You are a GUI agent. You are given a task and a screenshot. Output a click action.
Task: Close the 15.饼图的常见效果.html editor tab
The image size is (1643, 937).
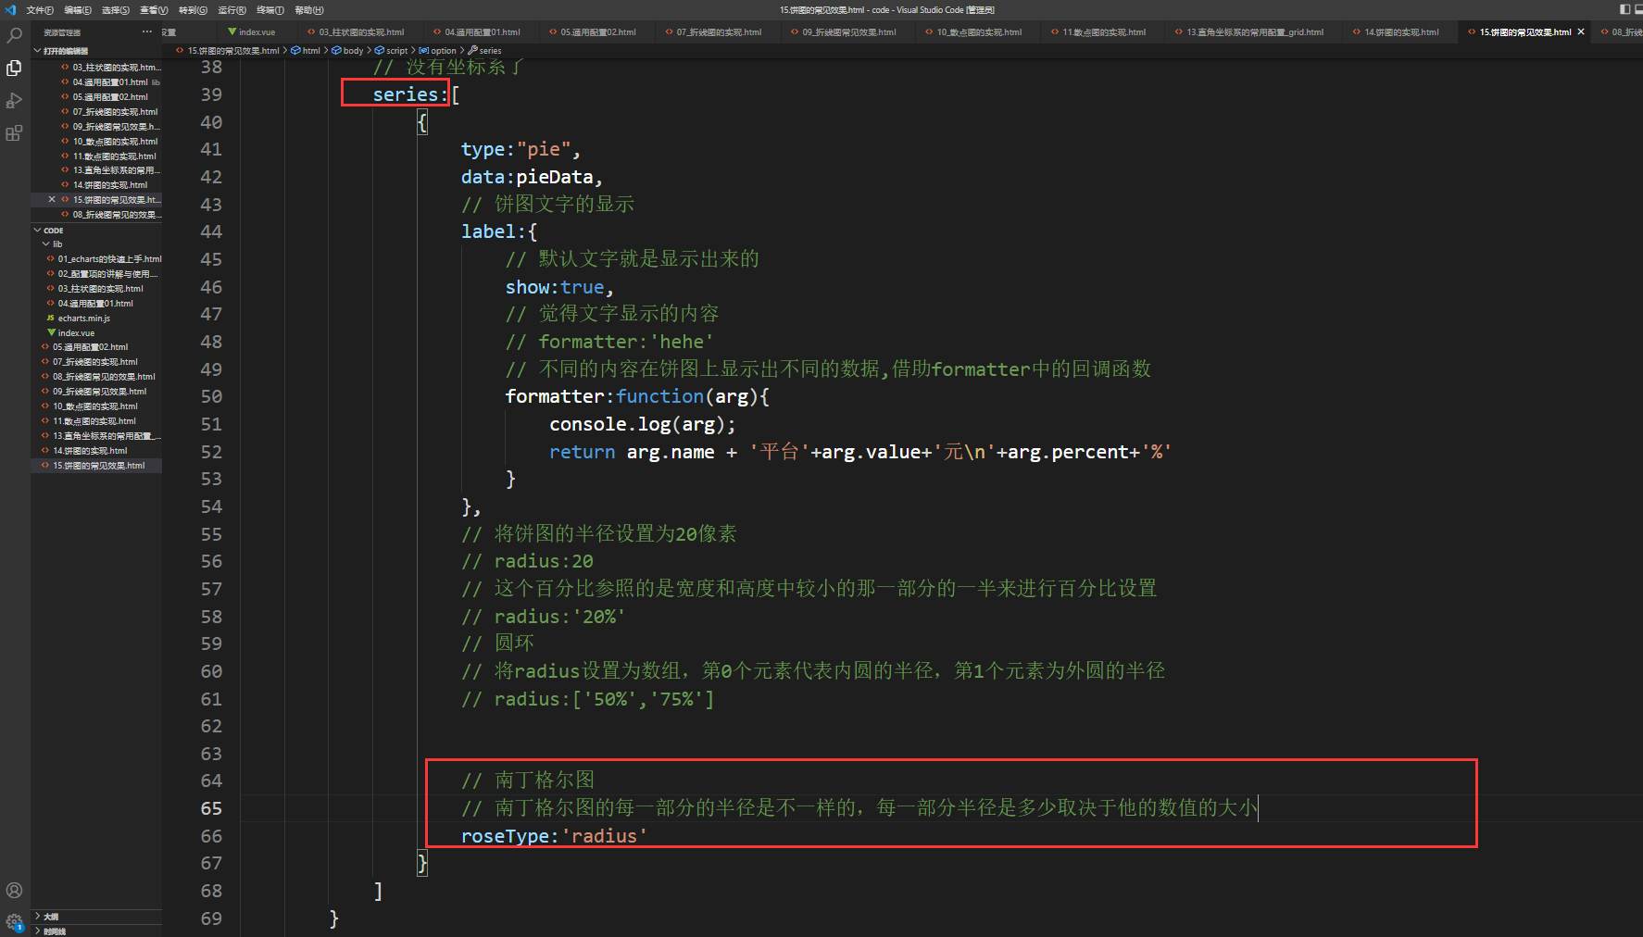1581,31
